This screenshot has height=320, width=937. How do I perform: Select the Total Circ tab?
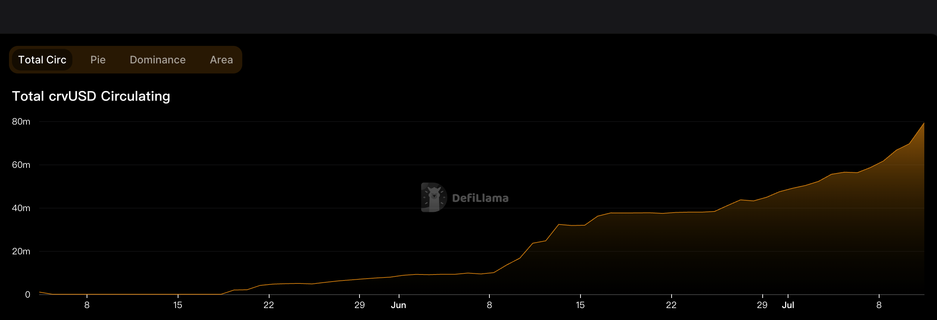coord(42,60)
